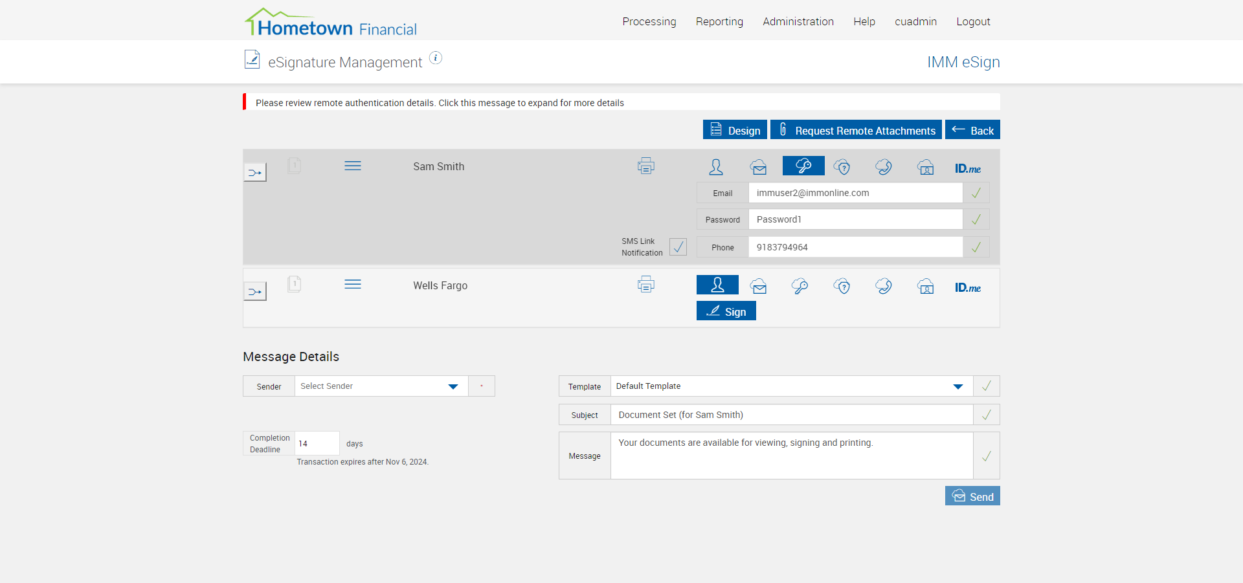Select the phone call authentication icon for Sam Smith

pyautogui.click(x=884, y=167)
